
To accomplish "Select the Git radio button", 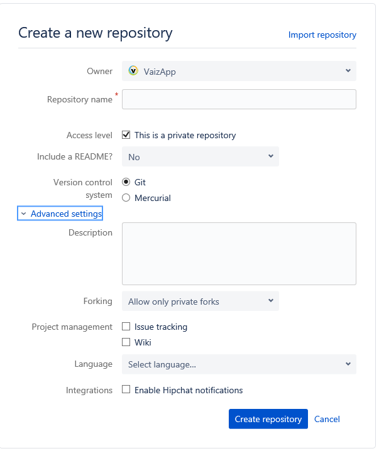I will 126,182.
